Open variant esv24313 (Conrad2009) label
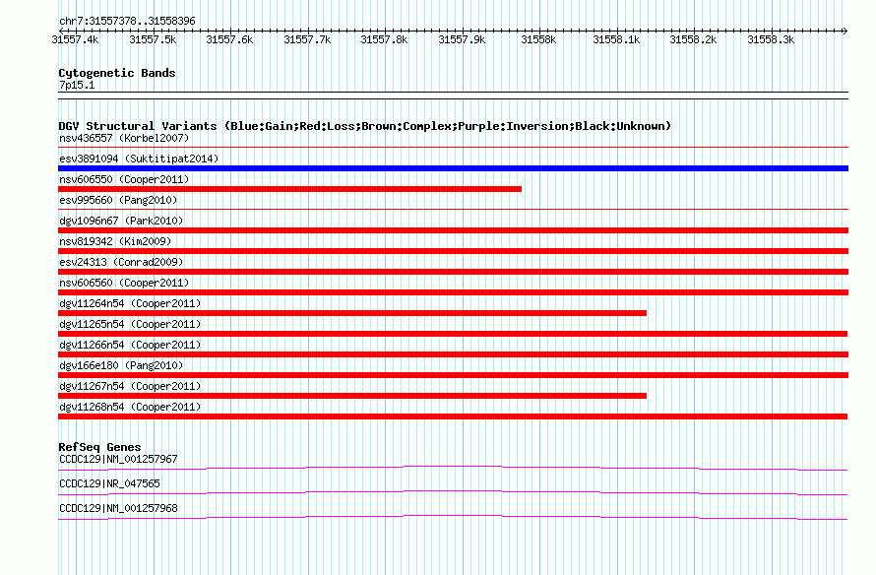 [x=121, y=262]
